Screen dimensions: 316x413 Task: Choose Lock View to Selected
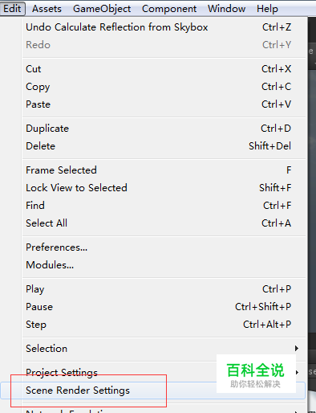[164, 188]
